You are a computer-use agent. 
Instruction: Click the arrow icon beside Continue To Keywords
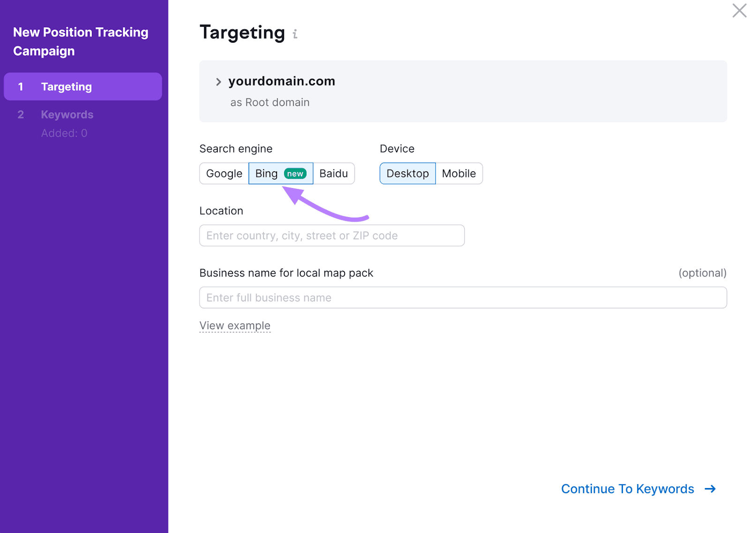pyautogui.click(x=710, y=489)
